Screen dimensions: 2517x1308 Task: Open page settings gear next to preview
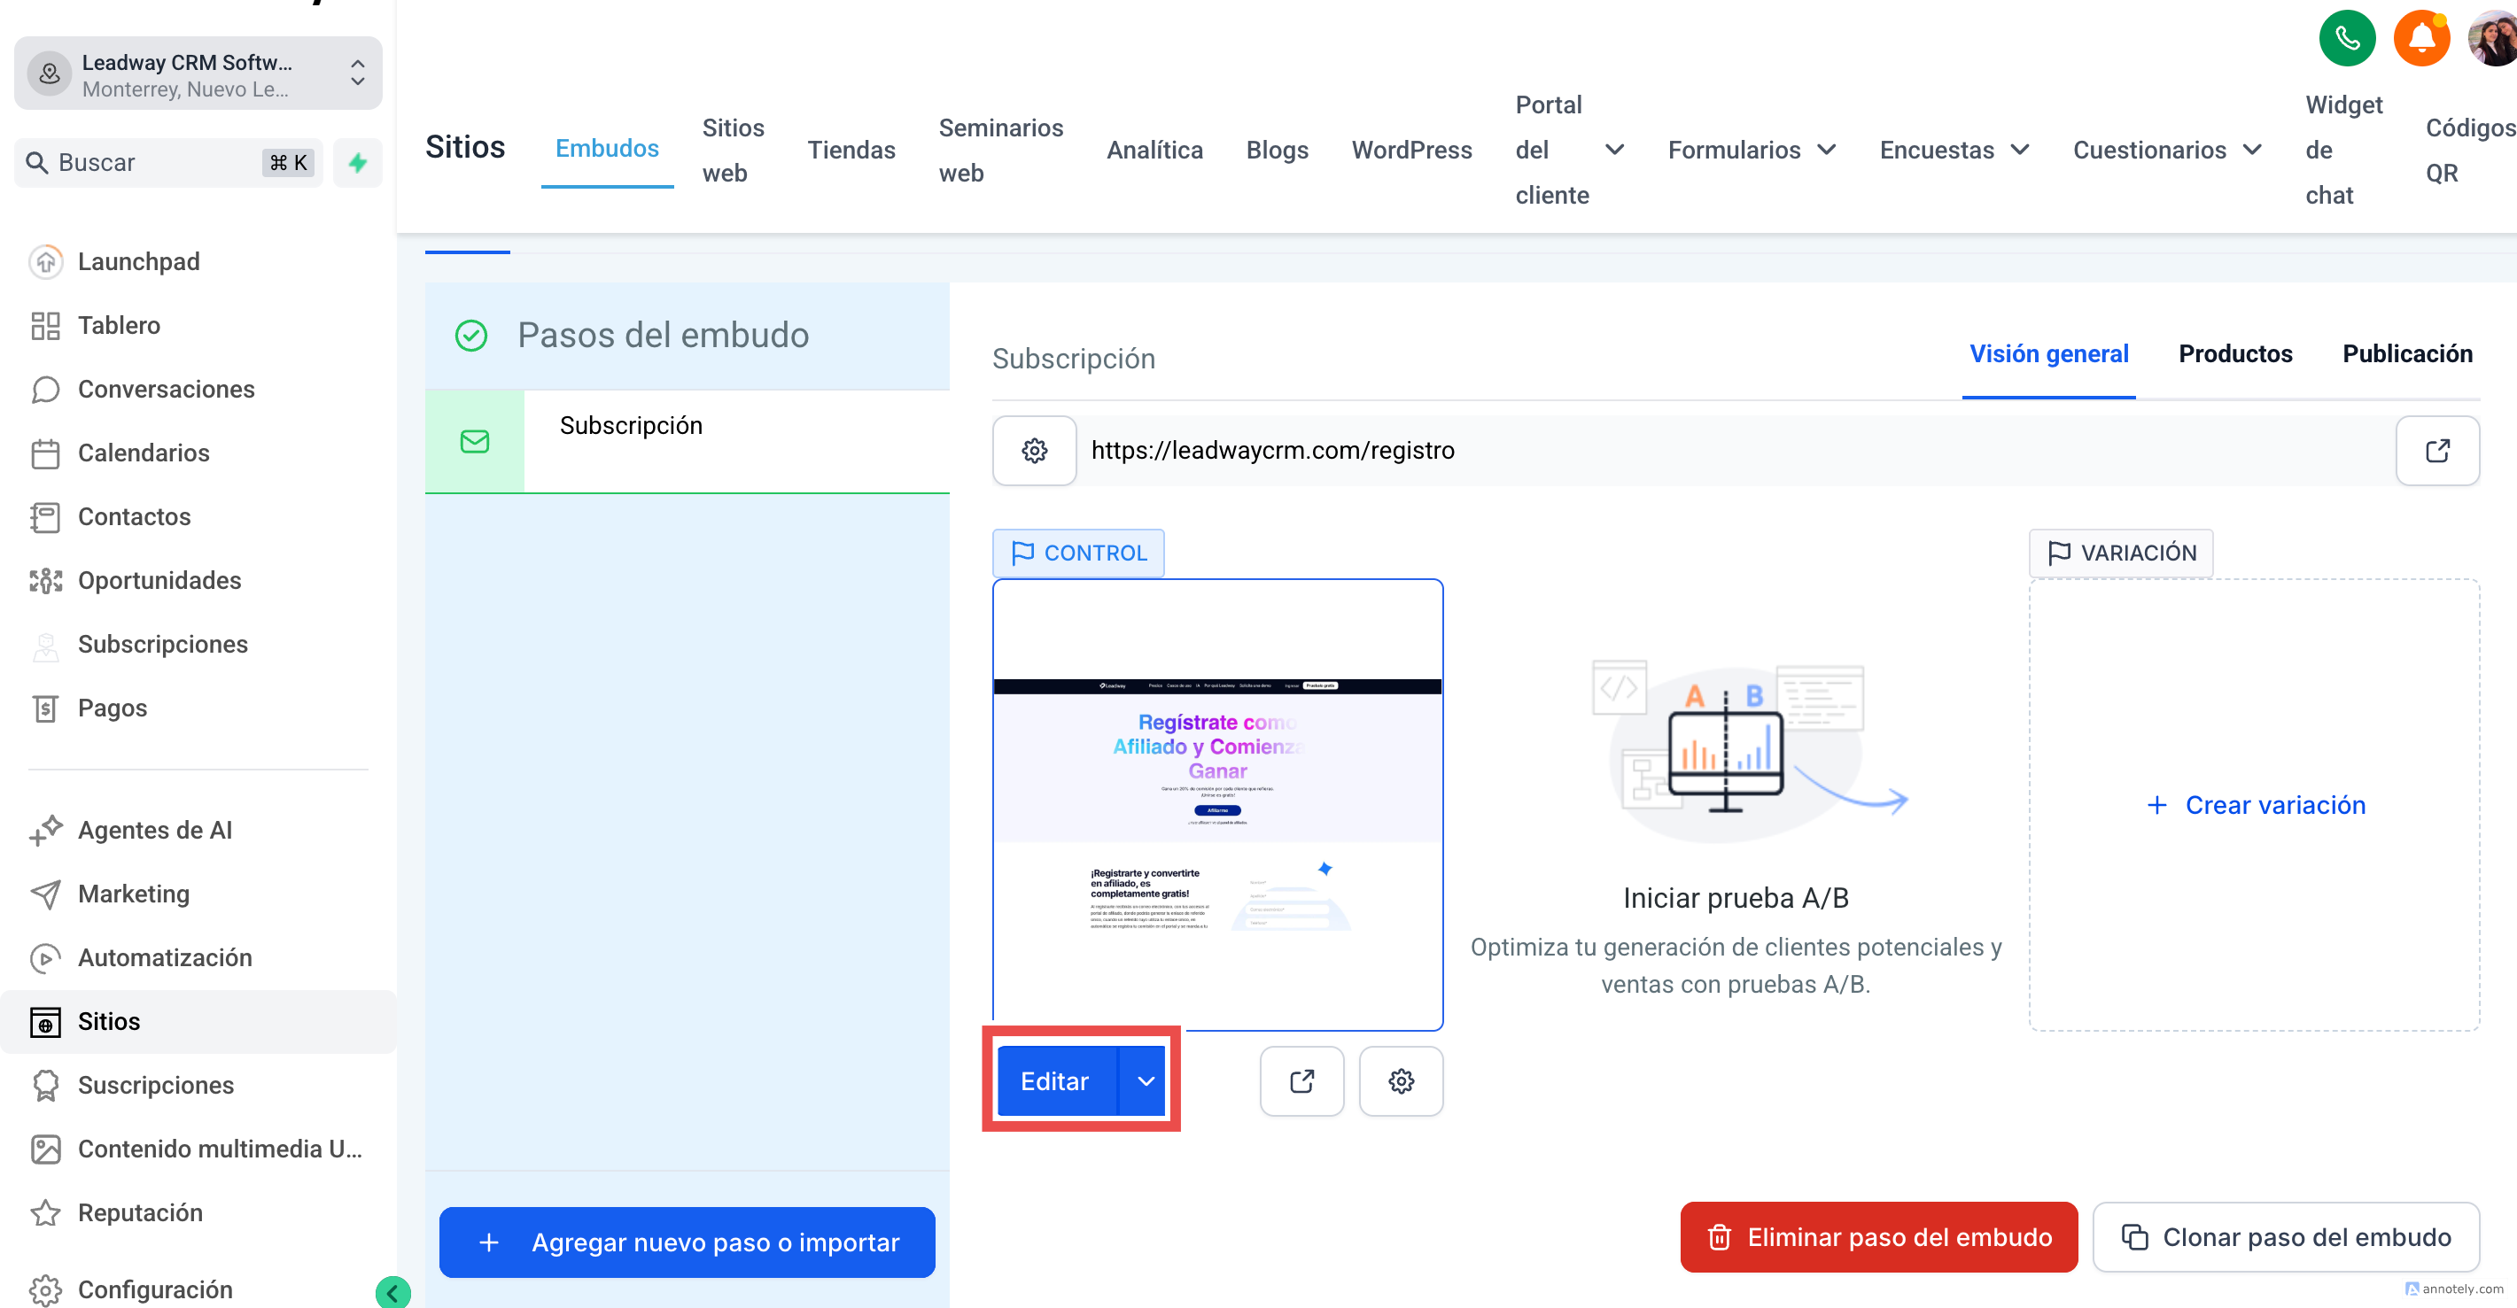[x=1400, y=1080]
